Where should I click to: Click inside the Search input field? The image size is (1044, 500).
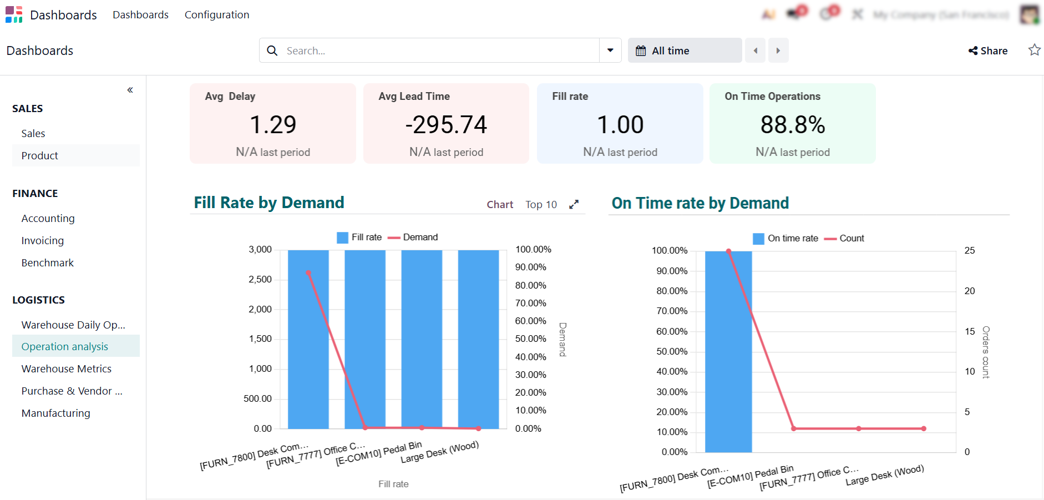pos(438,50)
